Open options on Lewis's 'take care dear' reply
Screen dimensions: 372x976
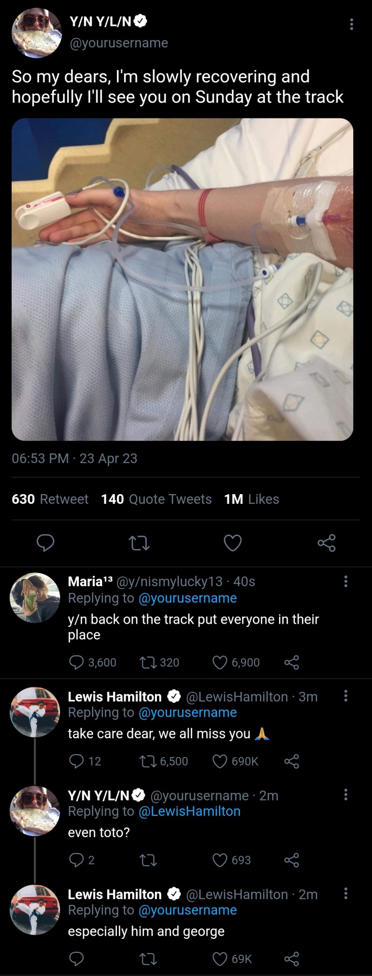pyautogui.click(x=346, y=696)
